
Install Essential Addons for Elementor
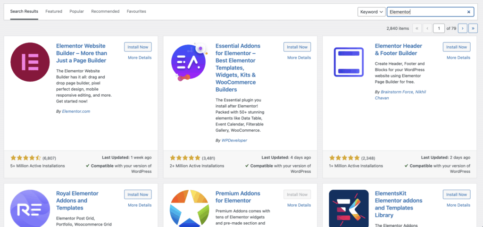tap(297, 47)
